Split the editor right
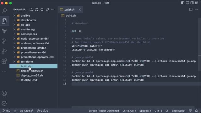The height and width of the screenshot is (113, 201). (191, 9)
